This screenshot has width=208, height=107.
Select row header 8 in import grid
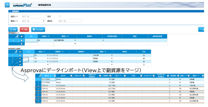(x=38, y=101)
